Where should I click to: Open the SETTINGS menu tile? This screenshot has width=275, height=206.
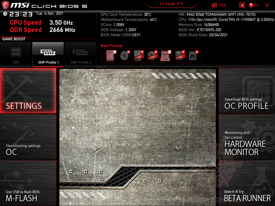28,91
